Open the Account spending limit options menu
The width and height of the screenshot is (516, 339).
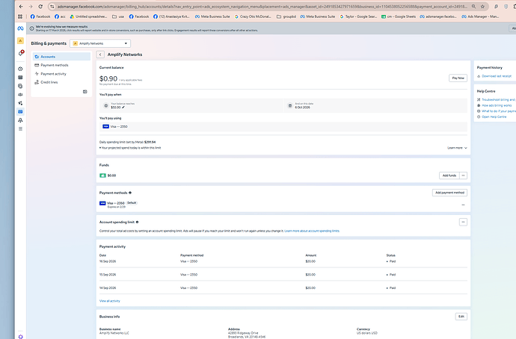tap(463, 222)
